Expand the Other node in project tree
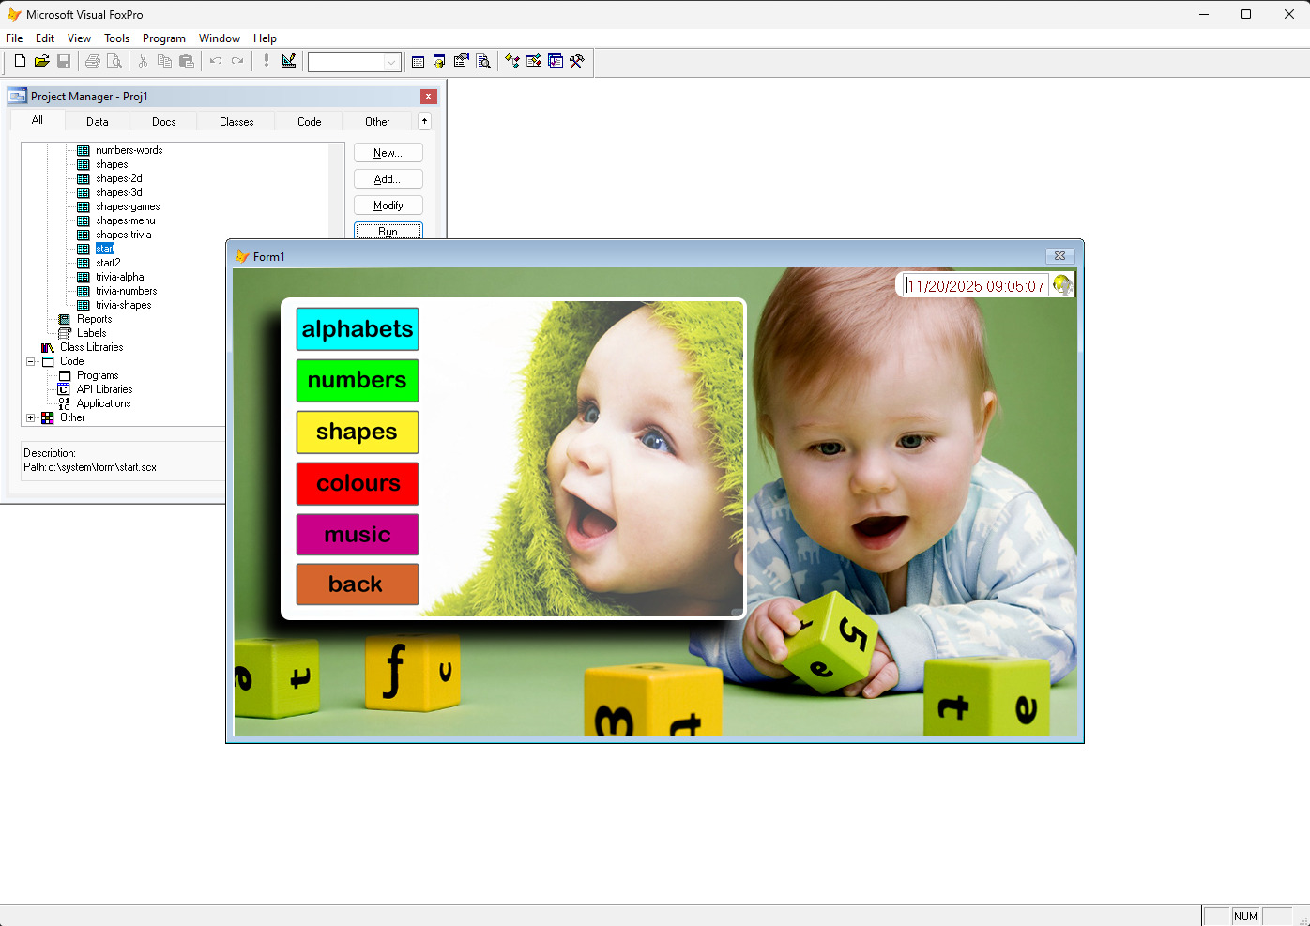The width and height of the screenshot is (1310, 926). coord(31,417)
